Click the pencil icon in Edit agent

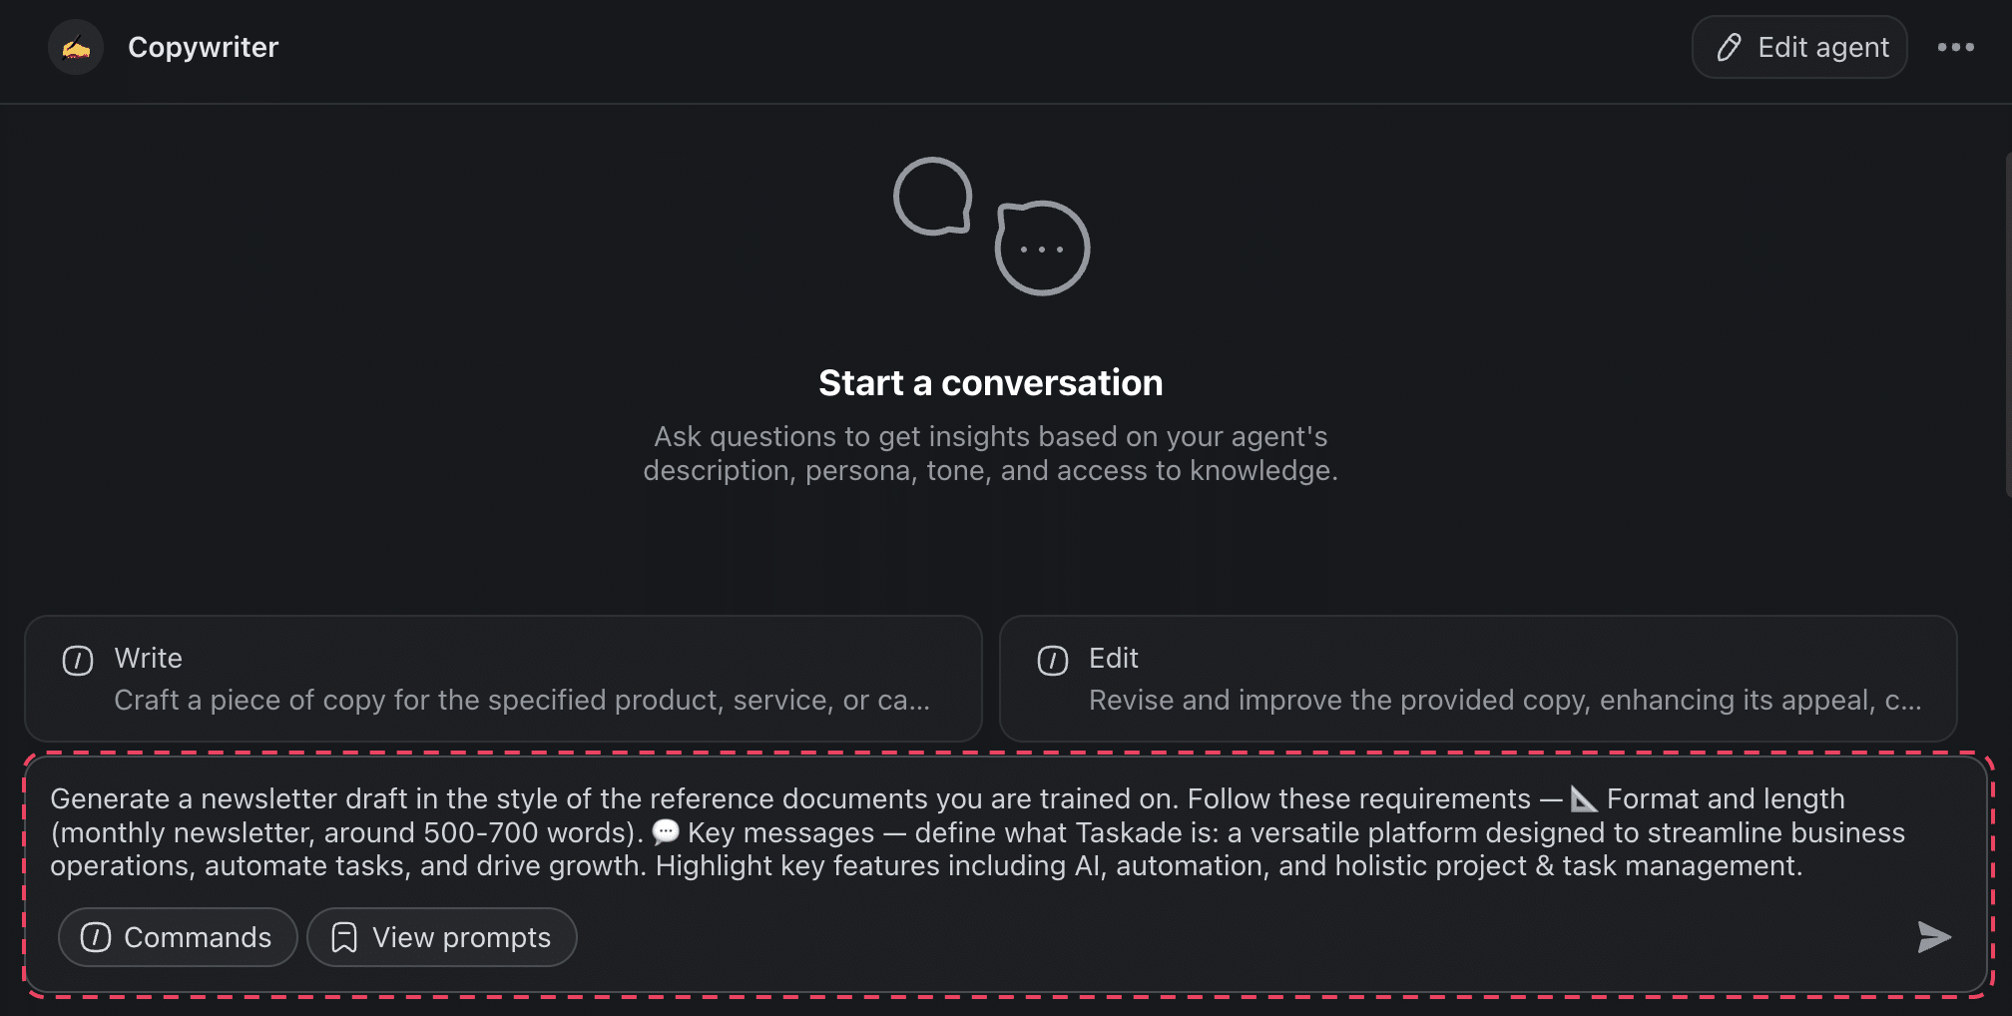pyautogui.click(x=1729, y=47)
